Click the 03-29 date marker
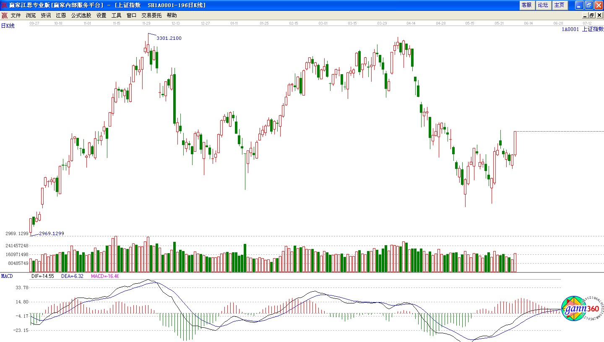 (382, 23)
